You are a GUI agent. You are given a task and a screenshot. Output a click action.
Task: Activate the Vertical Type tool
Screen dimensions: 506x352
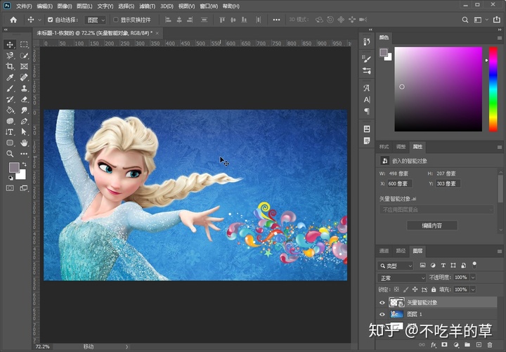(10, 132)
